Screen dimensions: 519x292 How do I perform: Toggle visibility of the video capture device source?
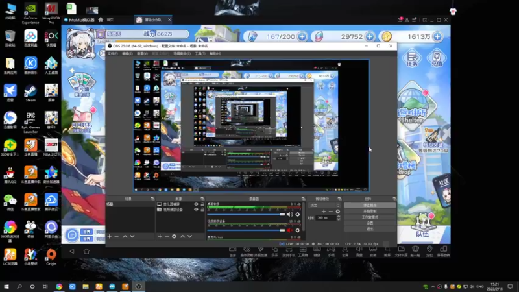pos(196,209)
